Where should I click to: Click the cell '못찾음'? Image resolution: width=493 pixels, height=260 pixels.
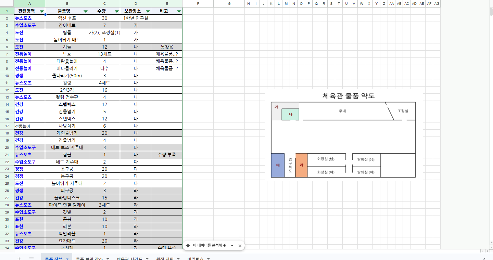coord(167,47)
